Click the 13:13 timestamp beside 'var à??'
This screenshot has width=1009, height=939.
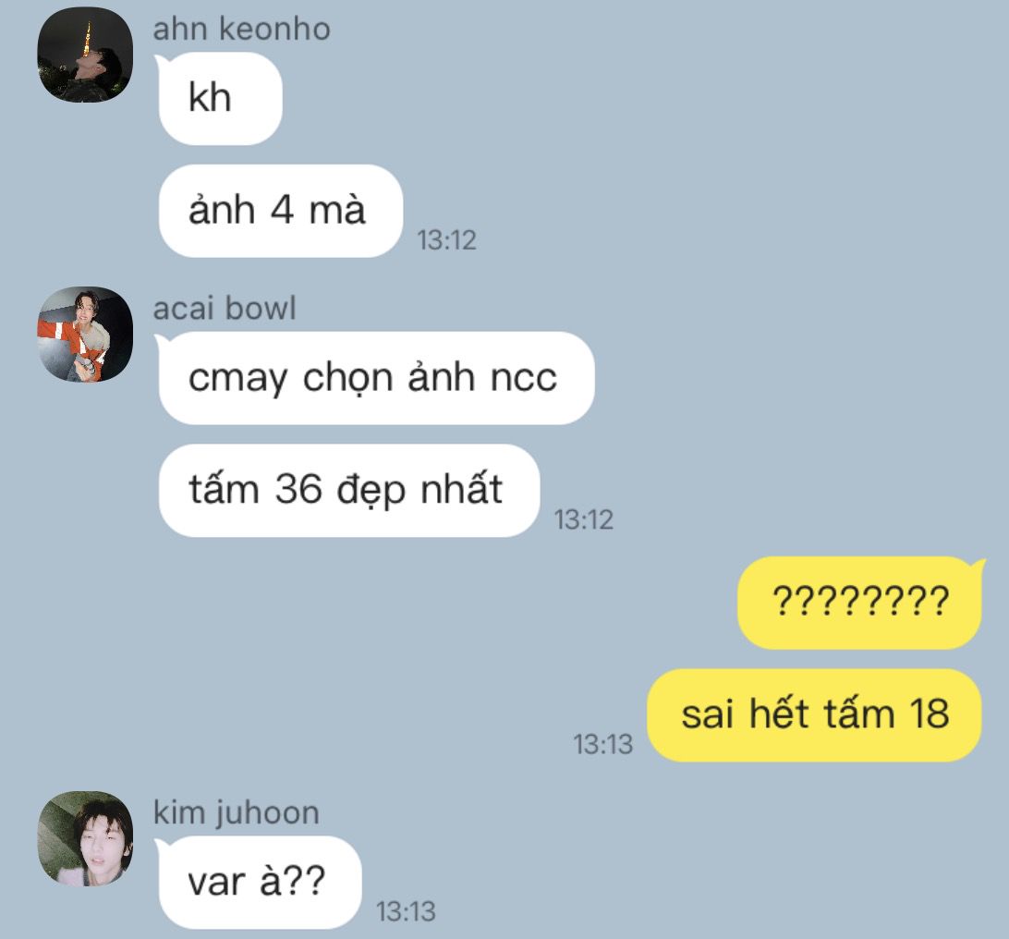coord(406,912)
